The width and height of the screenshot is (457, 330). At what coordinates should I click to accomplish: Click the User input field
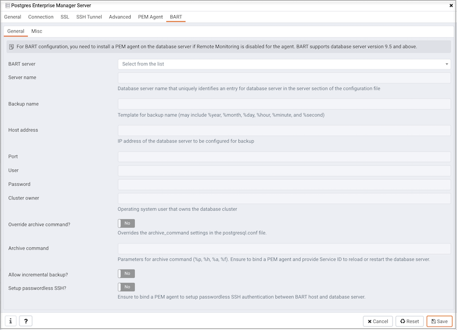284,170
